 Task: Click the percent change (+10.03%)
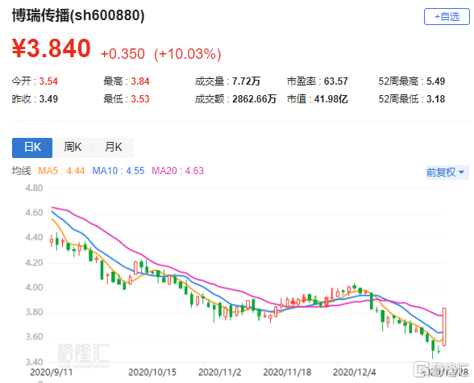(x=187, y=54)
